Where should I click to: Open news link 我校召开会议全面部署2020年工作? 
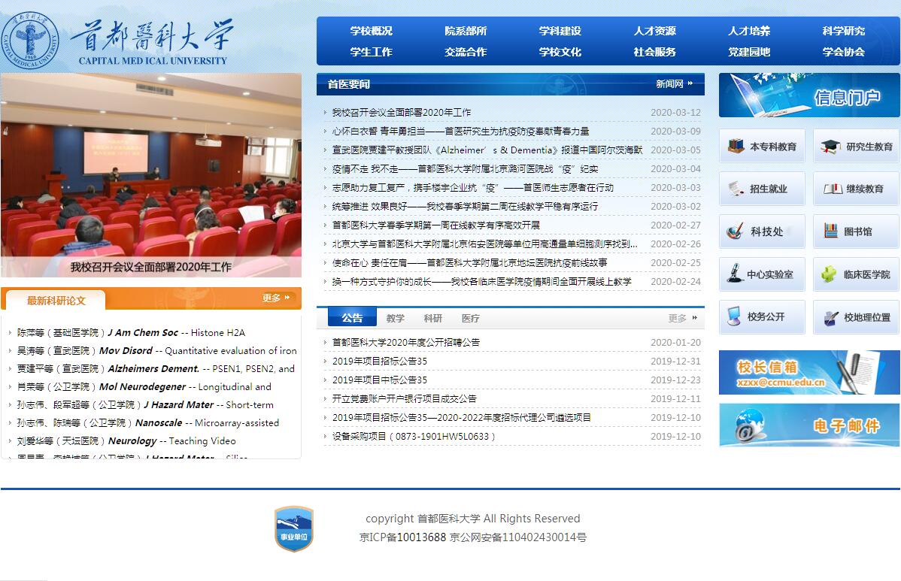click(x=402, y=113)
